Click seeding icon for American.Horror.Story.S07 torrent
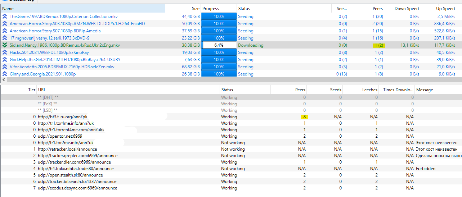 [x=4, y=31]
